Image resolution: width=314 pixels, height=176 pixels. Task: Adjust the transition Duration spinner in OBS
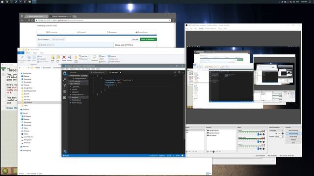click(283, 136)
